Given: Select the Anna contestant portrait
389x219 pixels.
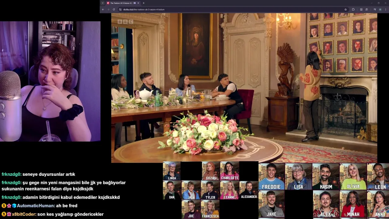Looking at the screenshot, I should tap(378, 204).
